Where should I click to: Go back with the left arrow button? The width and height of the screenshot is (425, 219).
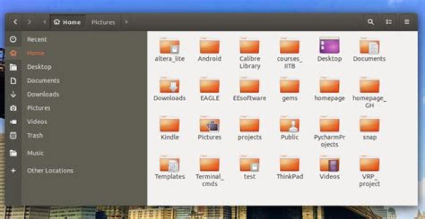(15, 22)
